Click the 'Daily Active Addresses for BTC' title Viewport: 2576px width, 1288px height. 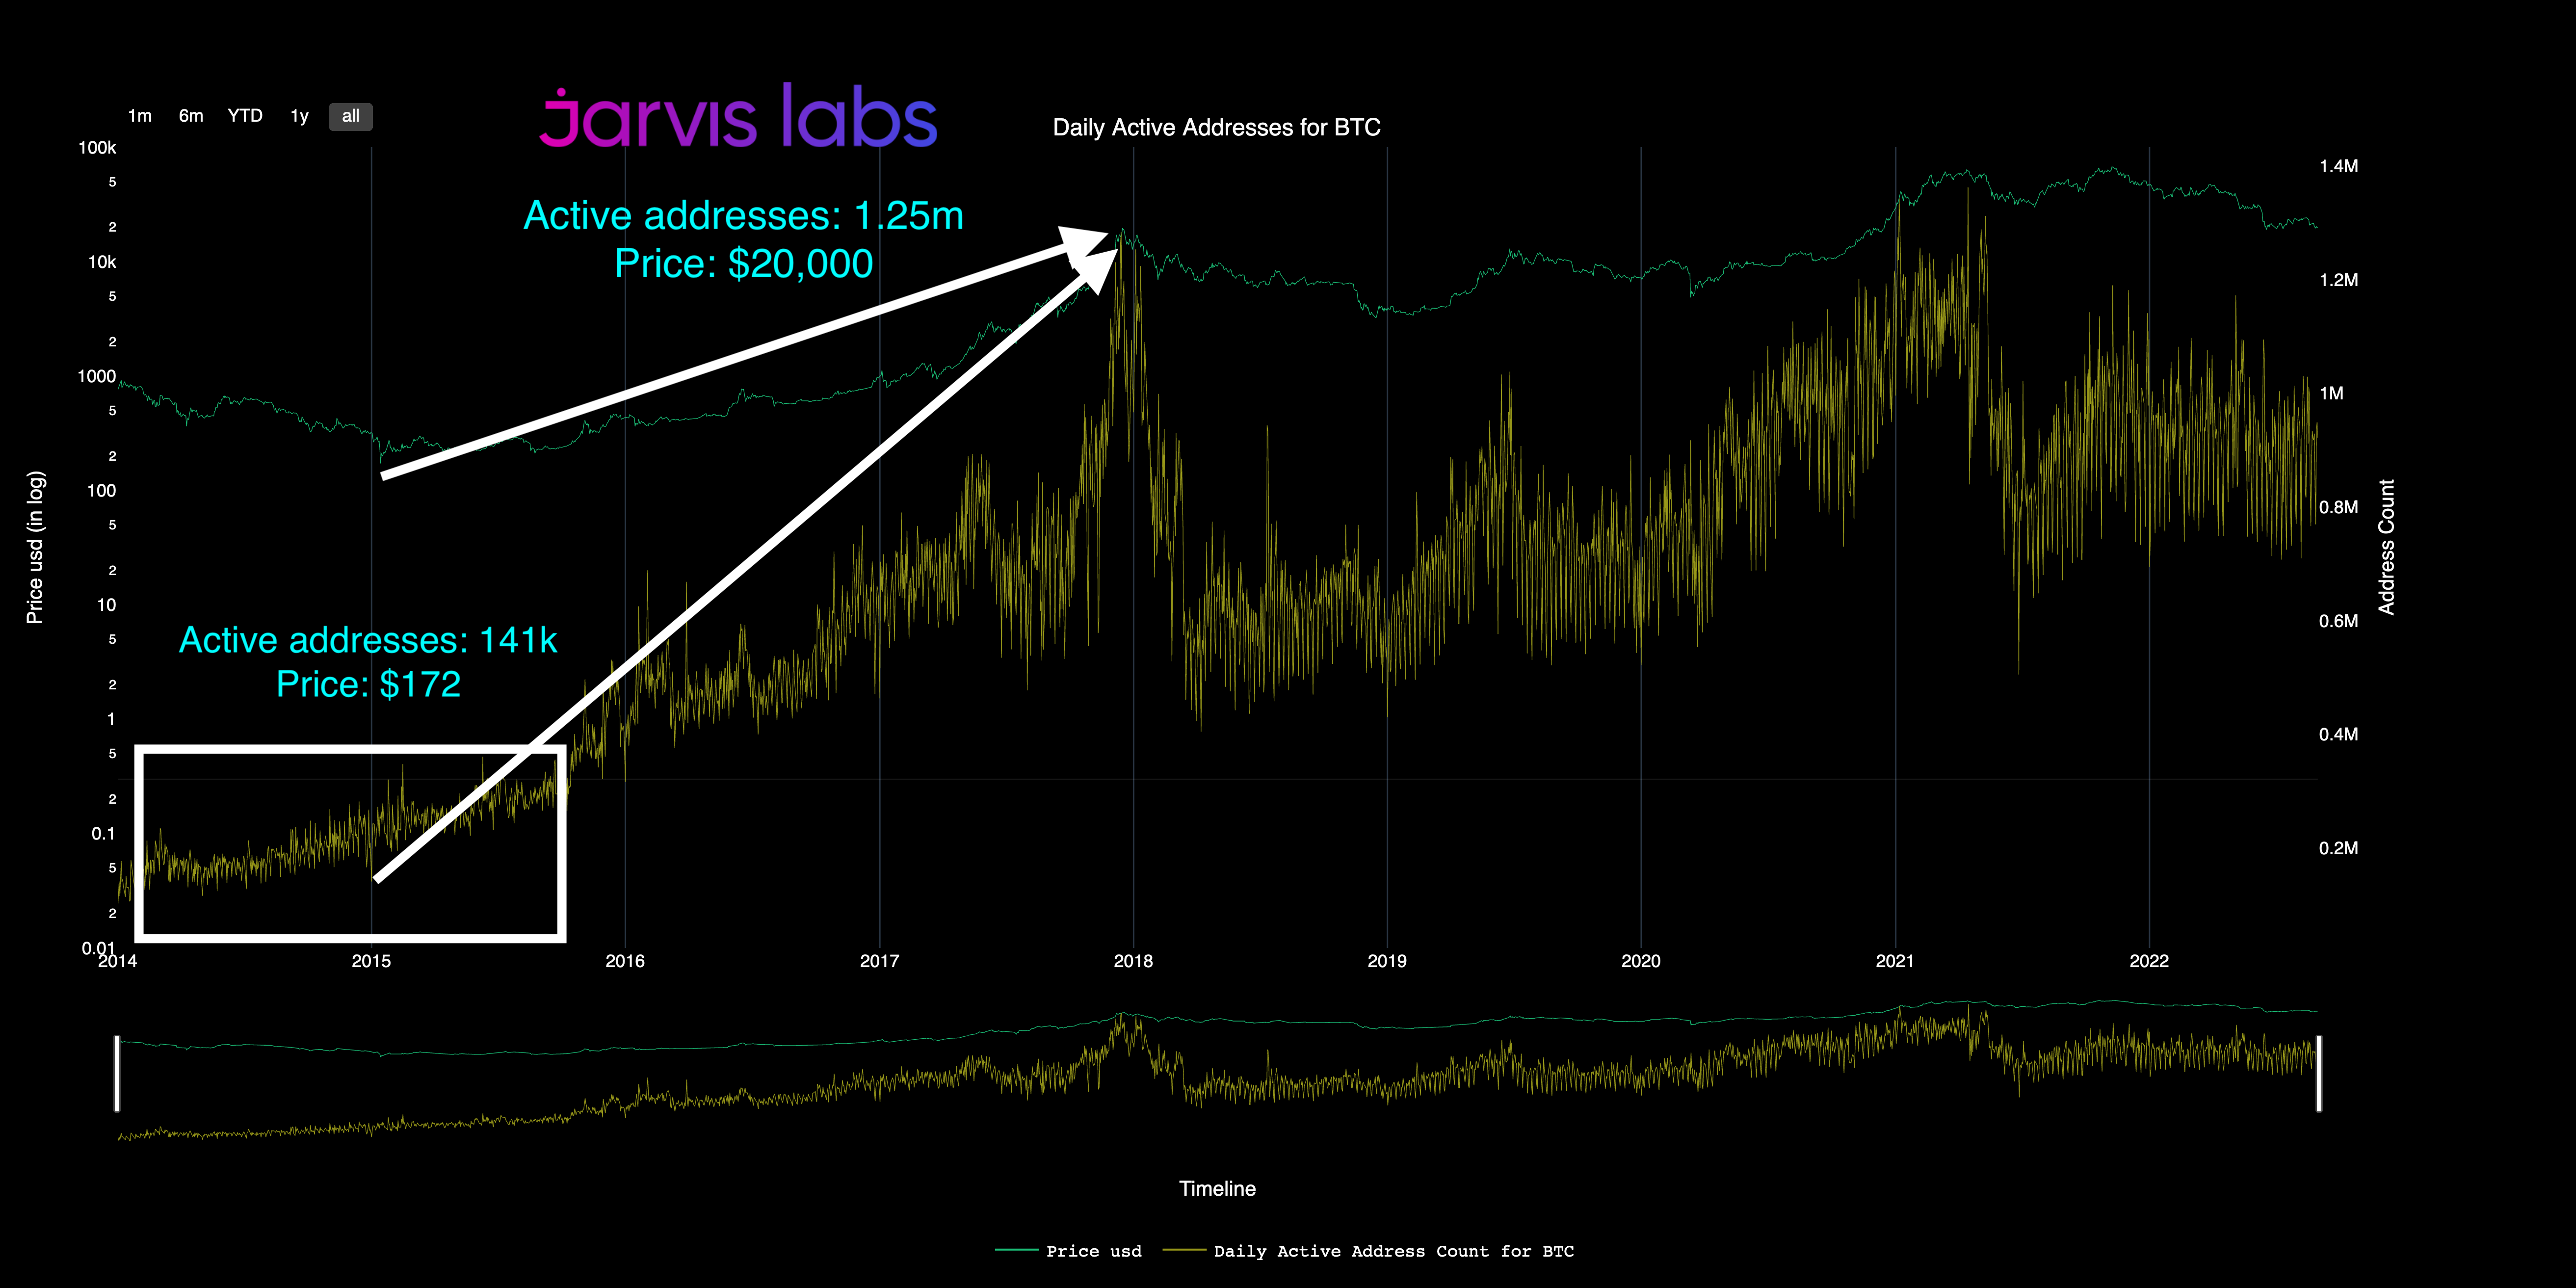click(x=1216, y=128)
